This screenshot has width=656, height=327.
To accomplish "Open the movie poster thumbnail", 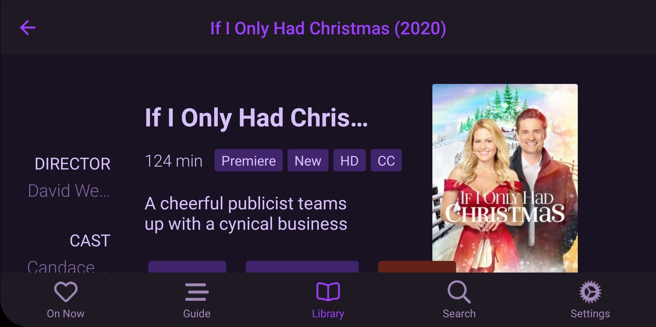I will click(x=505, y=178).
